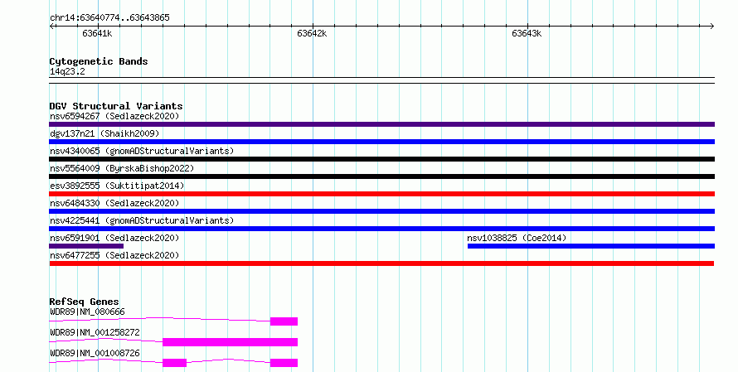Select variant label nsv6591901 (Sedlazeck2020)
The height and width of the screenshot is (372, 738).
click(x=114, y=238)
